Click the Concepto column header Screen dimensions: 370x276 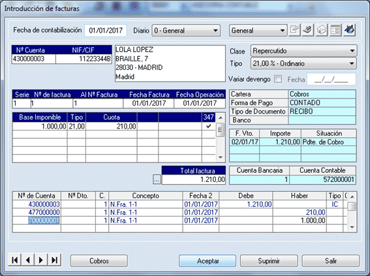146,196
